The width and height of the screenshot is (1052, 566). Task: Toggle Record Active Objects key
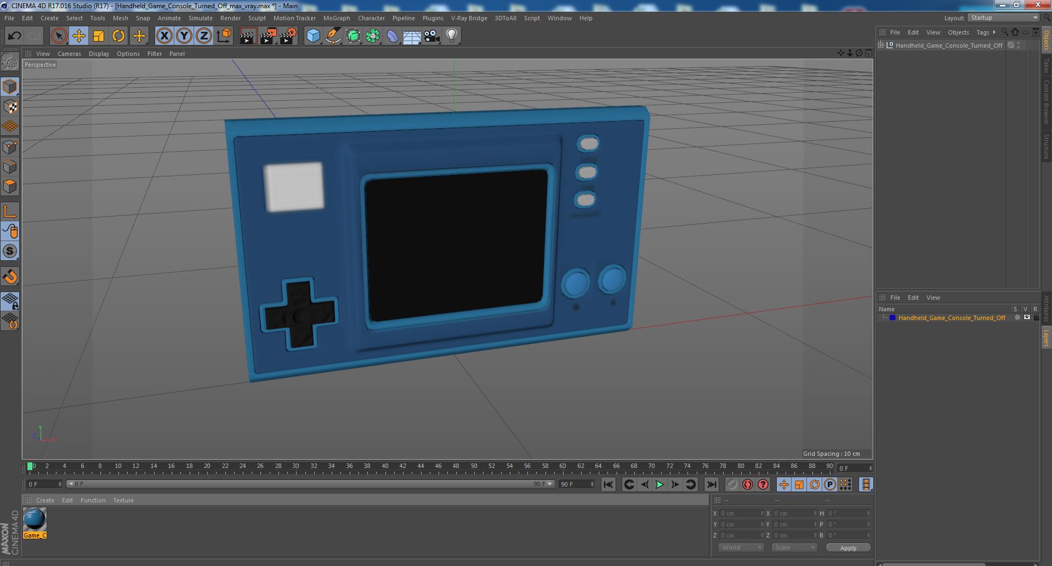coord(732,484)
